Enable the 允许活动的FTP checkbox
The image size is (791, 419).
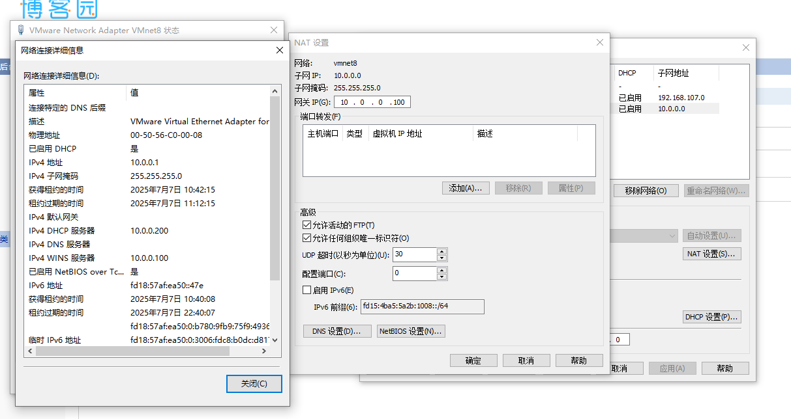click(x=307, y=224)
